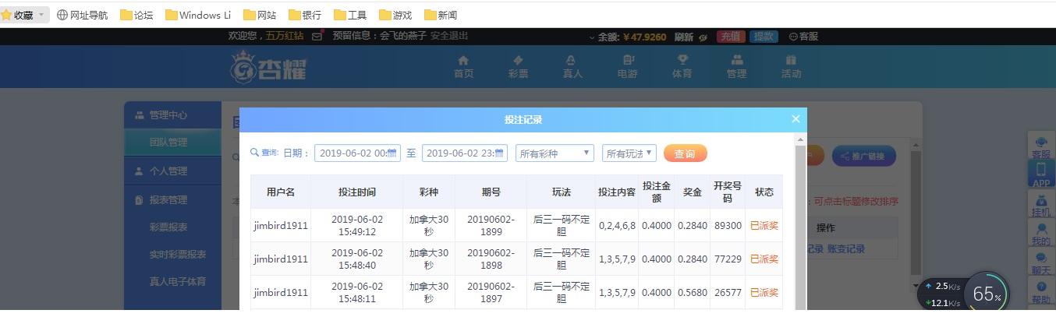1056x317 pixels.
Task: Click the 安全退出 logout link
Action: 449,36
